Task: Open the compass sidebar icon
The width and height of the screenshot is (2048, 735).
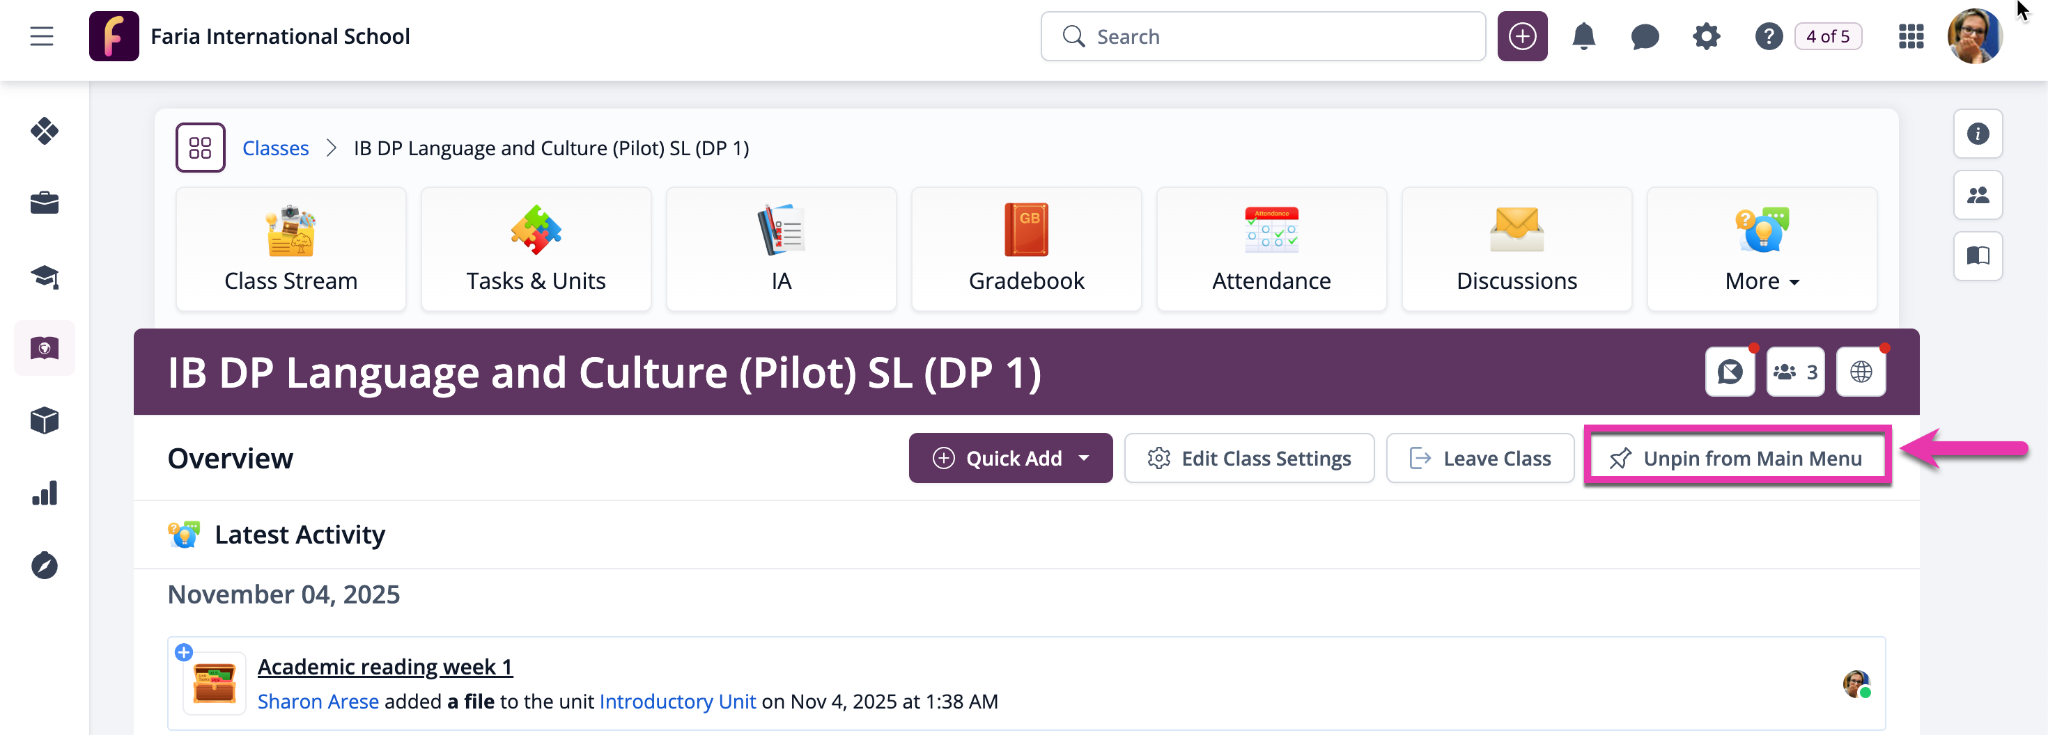Action: [45, 566]
